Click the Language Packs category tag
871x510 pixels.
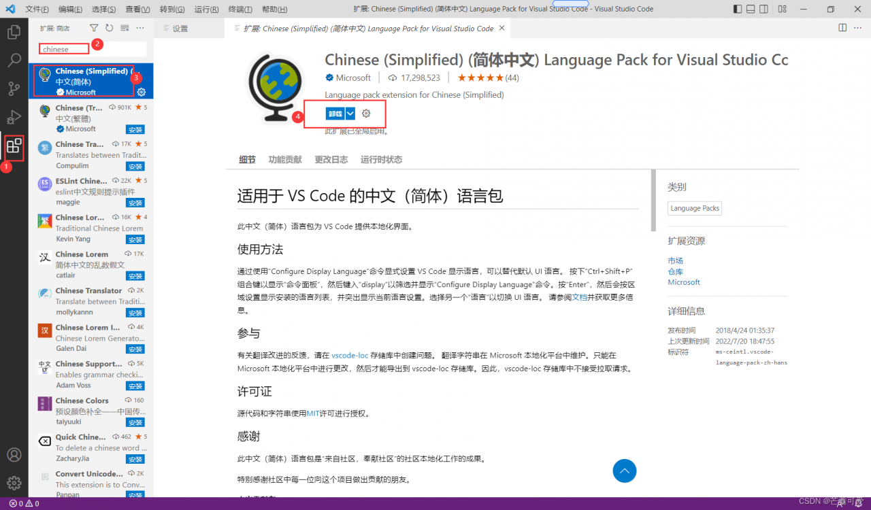point(695,208)
